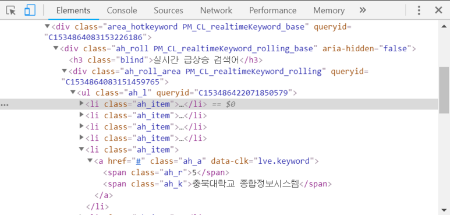Click the text 실시간 급상승 검색어
Image resolution: width=450 pixels, height=215 pixels.
[196, 60]
